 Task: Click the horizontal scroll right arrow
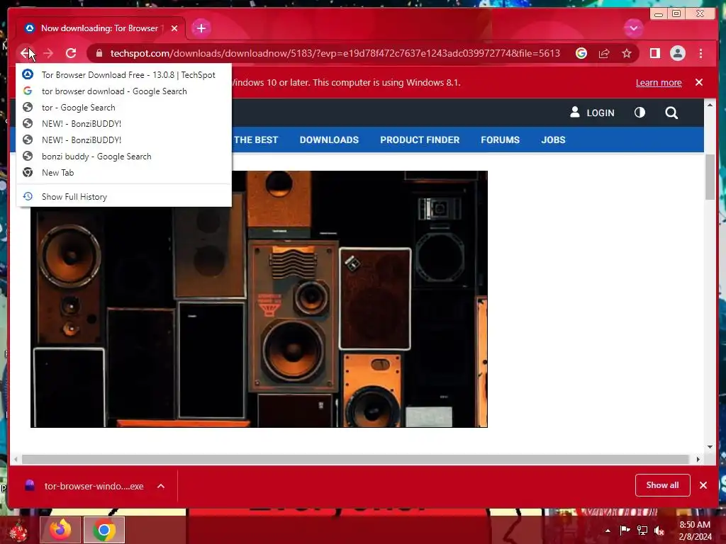pos(698,459)
